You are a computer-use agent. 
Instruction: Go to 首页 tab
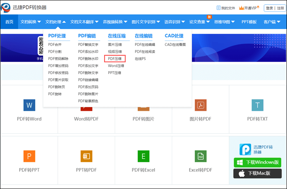pyautogui.click(x=9, y=22)
